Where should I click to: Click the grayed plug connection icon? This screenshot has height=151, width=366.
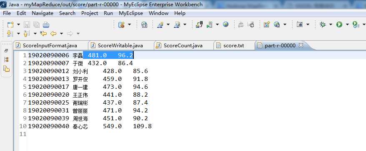tap(241, 24)
